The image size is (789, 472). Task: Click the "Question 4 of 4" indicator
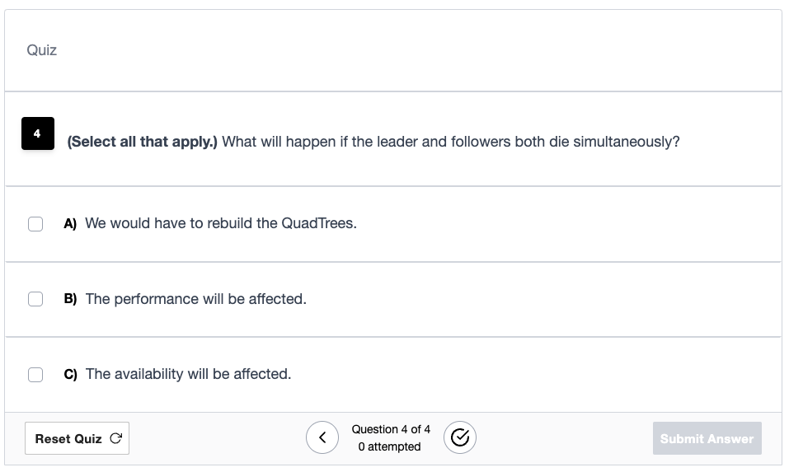(x=391, y=429)
